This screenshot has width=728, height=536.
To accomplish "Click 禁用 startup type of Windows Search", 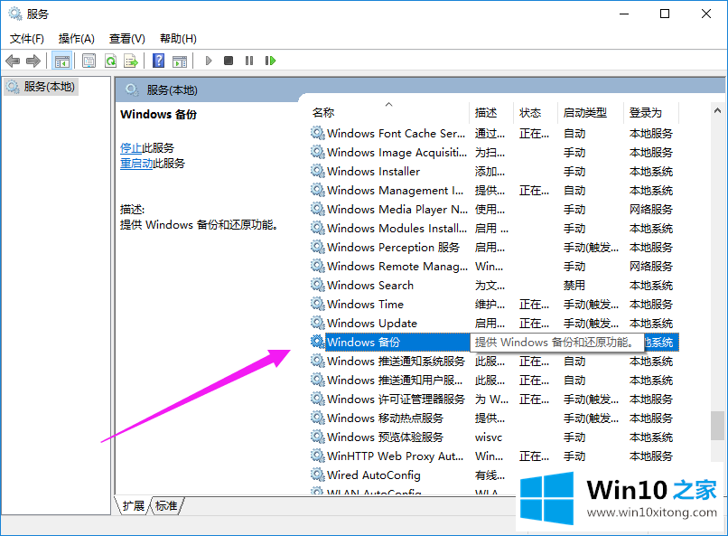I will (574, 286).
